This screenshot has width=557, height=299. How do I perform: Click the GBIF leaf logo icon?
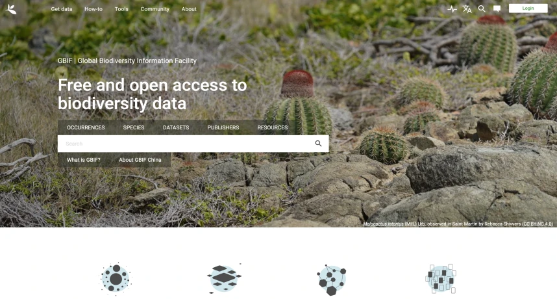pyautogui.click(x=11, y=9)
